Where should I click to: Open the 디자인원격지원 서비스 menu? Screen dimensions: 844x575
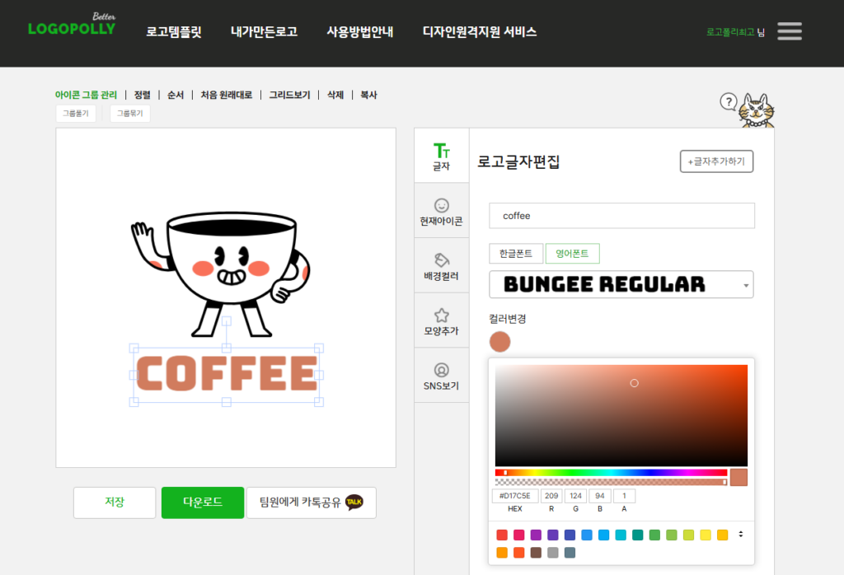pyautogui.click(x=480, y=32)
